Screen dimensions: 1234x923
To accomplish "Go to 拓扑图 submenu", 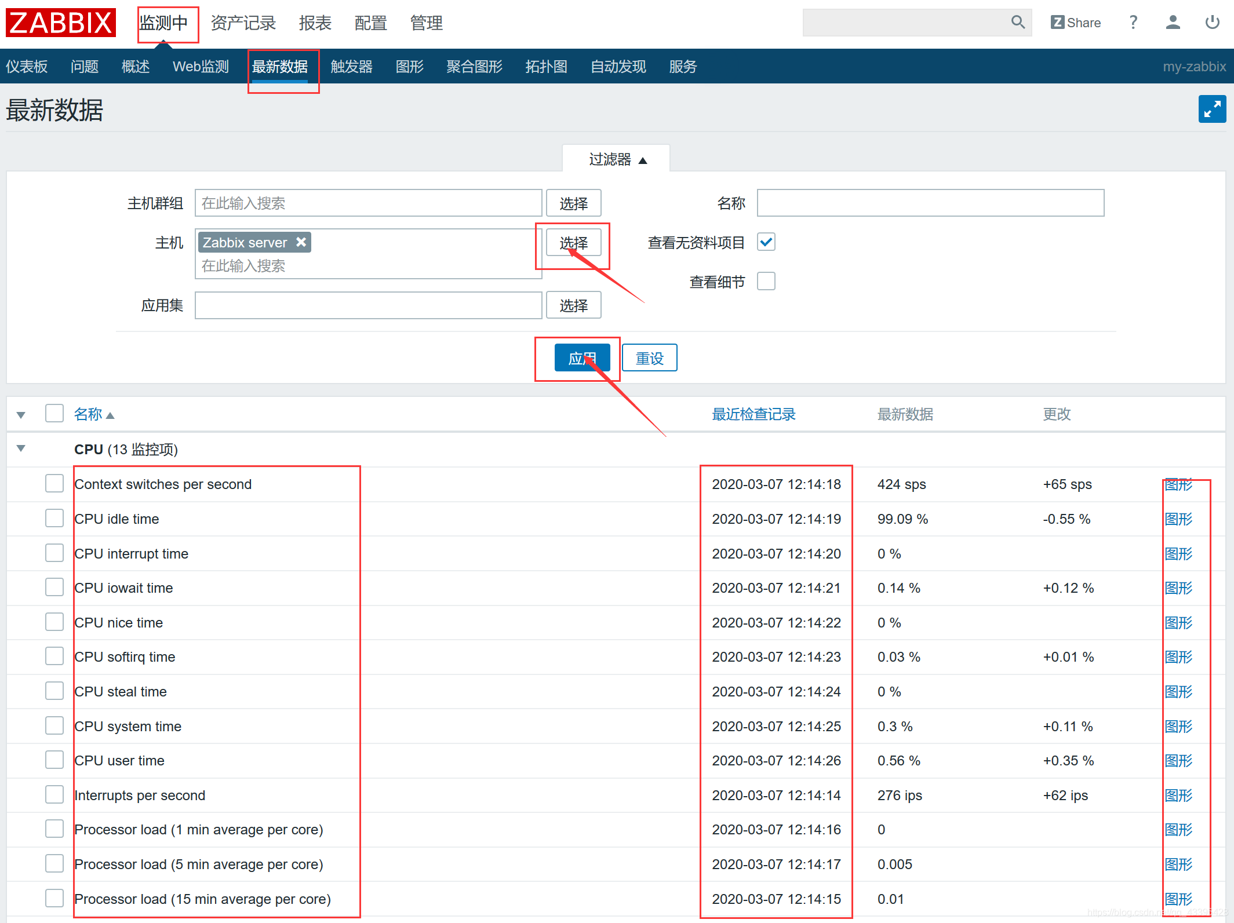I will click(x=547, y=67).
